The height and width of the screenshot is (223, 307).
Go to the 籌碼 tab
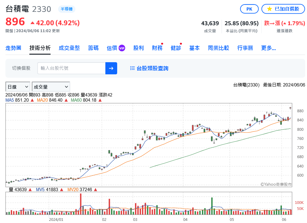click(93, 48)
